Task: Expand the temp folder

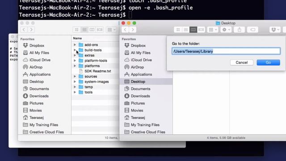Action: [x=75, y=87]
